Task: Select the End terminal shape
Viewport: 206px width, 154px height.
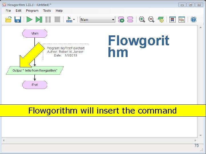Action: 35,85
